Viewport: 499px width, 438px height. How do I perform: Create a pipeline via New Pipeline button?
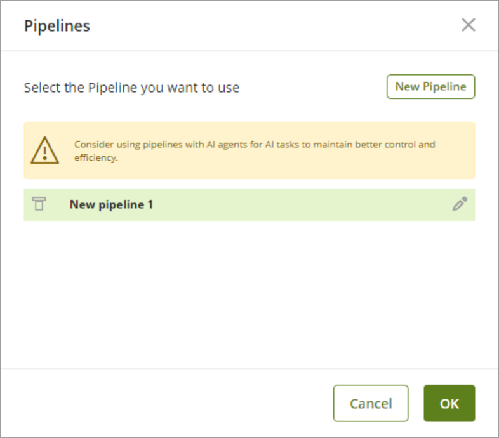430,87
